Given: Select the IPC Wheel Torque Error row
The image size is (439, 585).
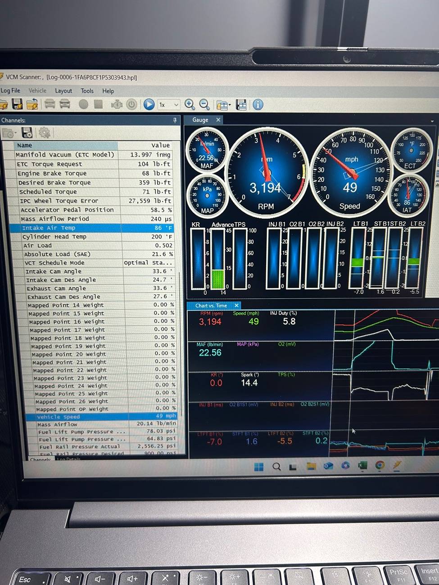Looking at the screenshot, I should coord(96,201).
